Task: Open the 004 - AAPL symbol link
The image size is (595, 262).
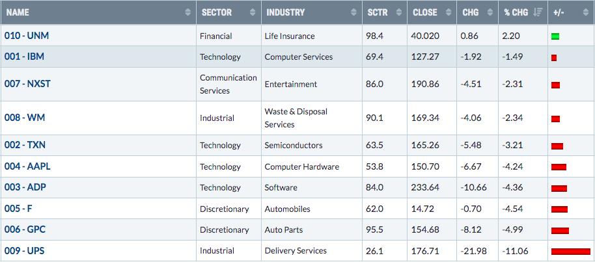Action: pos(27,166)
